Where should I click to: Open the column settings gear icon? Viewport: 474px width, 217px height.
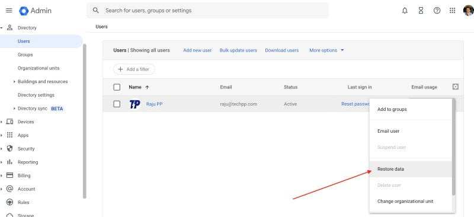tap(455, 87)
